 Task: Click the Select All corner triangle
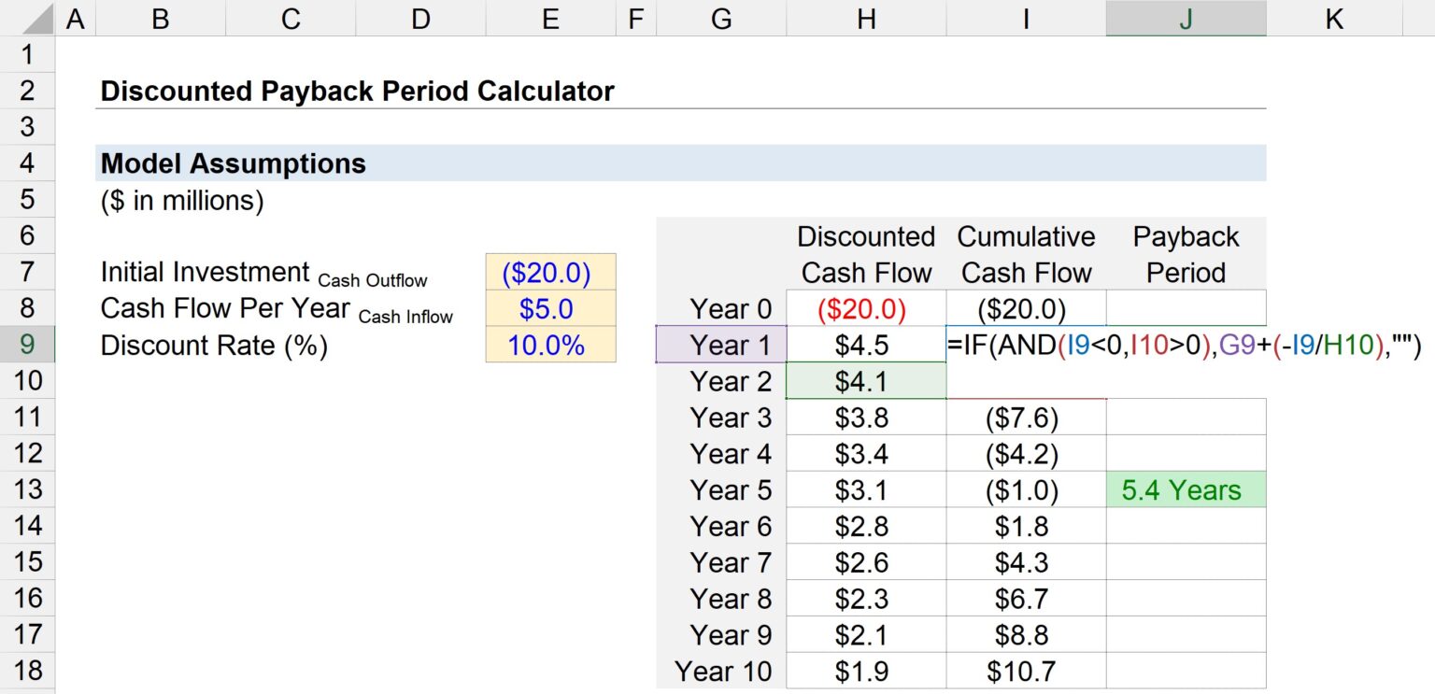point(28,19)
